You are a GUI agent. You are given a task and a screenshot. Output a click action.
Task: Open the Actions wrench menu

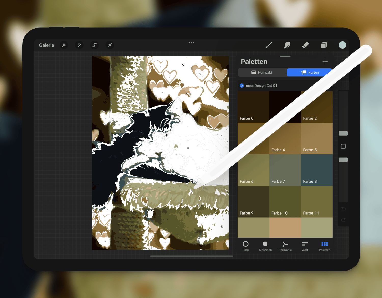coord(64,45)
